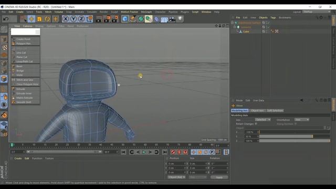The image size is (336, 189).
Task: Go to end of animation
Action: [x=164, y=152]
